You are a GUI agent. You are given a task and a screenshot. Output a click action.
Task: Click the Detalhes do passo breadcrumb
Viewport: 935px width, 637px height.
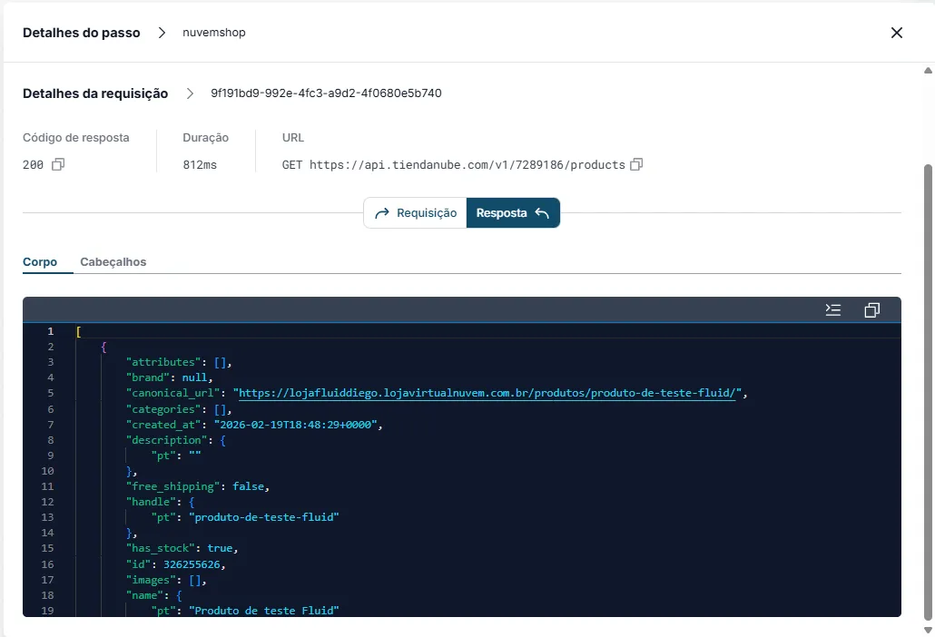(82, 33)
